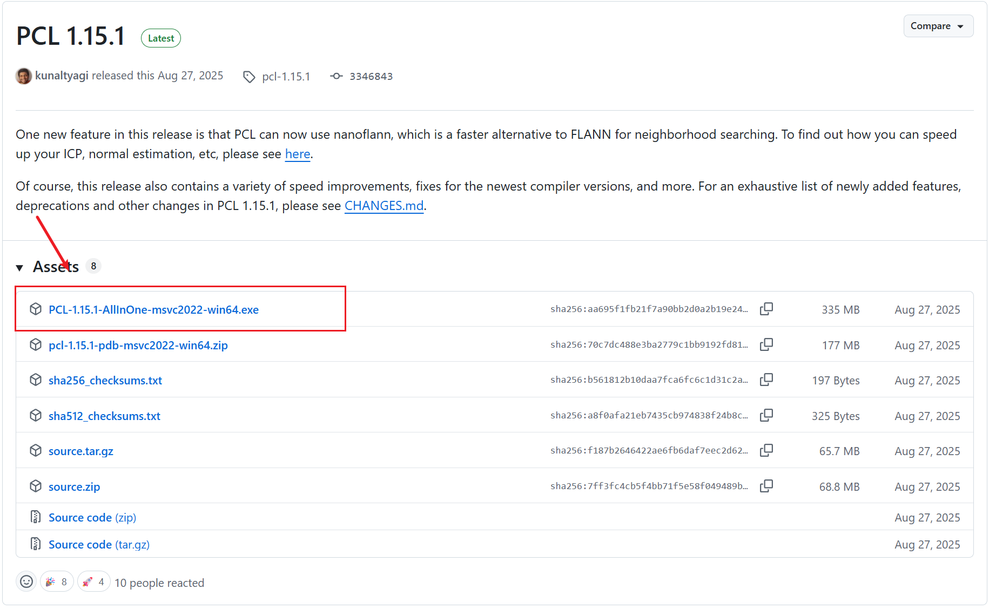This screenshot has width=989, height=609.
Task: Click the AllInOne exe sha256 hash text
Action: [x=649, y=309]
